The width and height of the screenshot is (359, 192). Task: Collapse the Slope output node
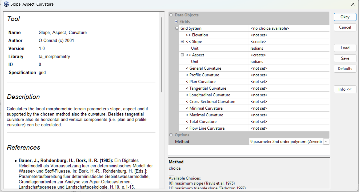182,42
